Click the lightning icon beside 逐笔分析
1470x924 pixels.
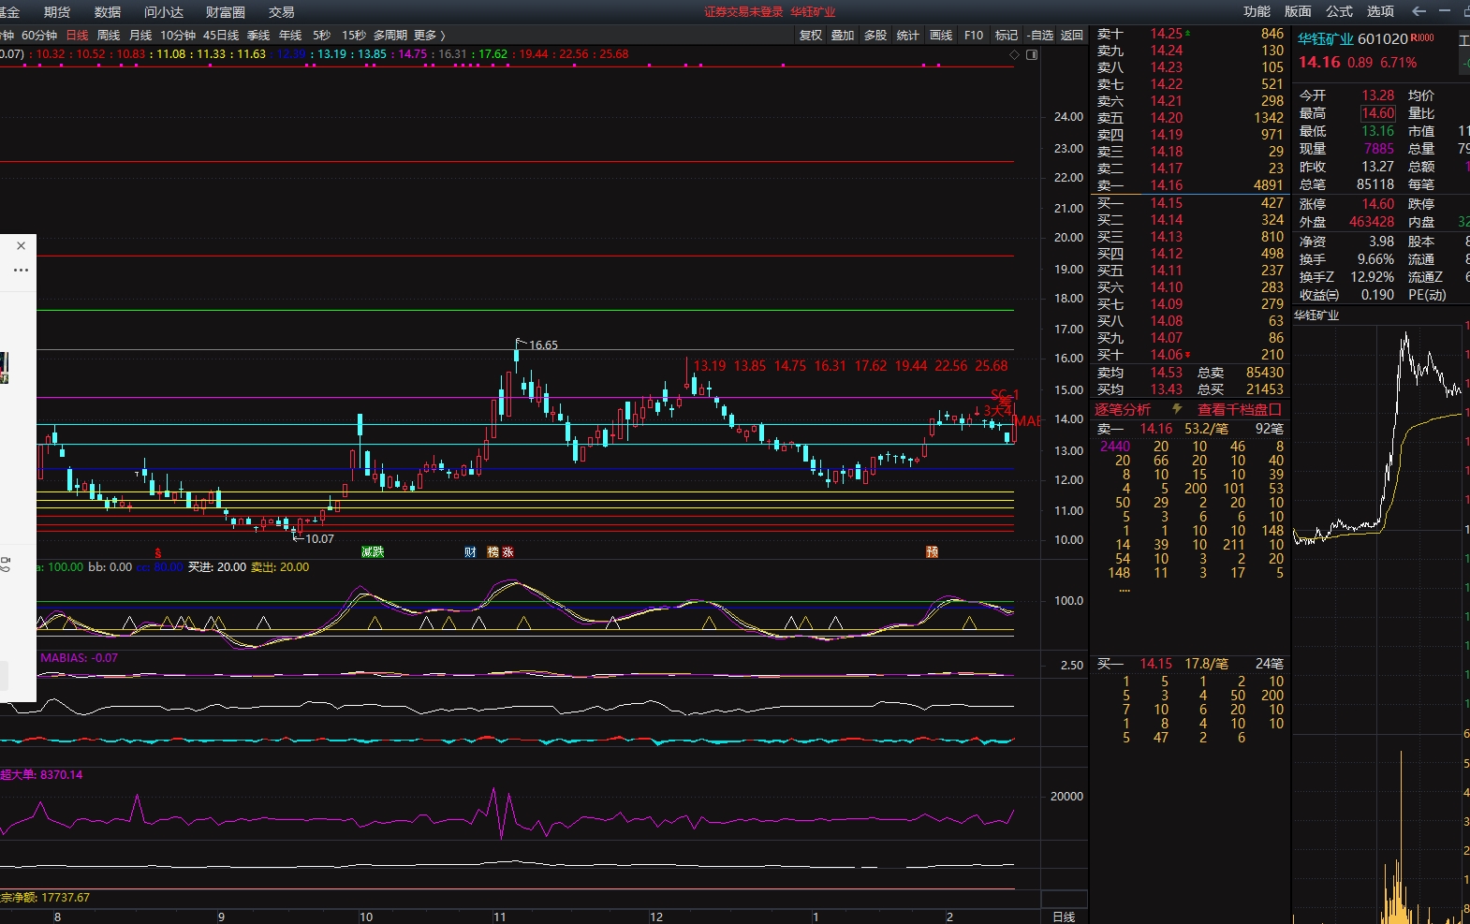[1177, 409]
